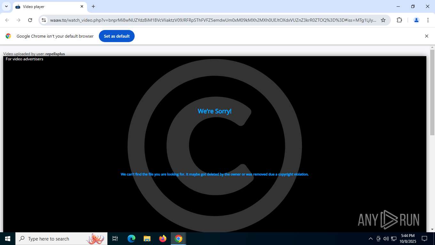
Task: Close the Video player tab
Action: pyautogui.click(x=82, y=6)
